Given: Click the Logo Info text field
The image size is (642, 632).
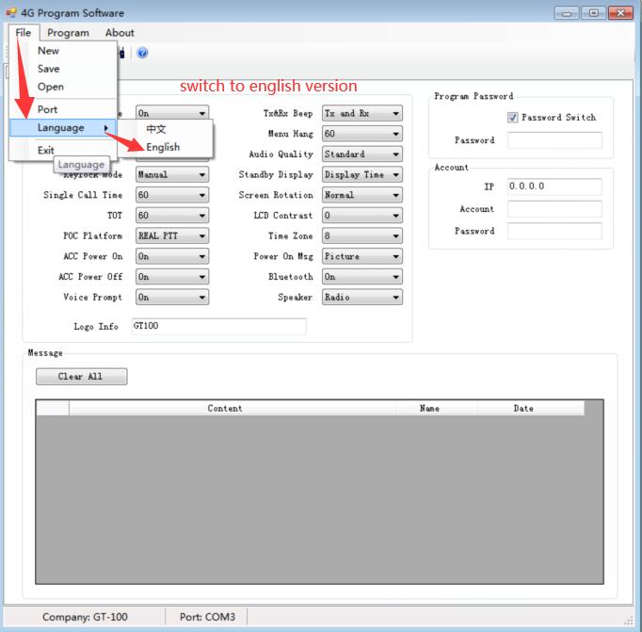Looking at the screenshot, I should tap(218, 327).
